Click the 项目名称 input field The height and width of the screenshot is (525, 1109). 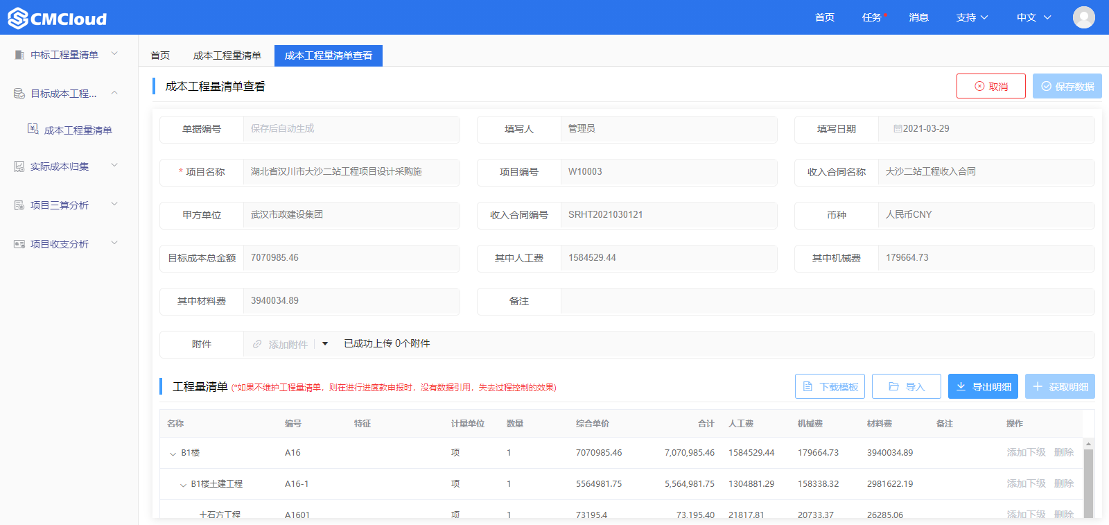click(351, 172)
